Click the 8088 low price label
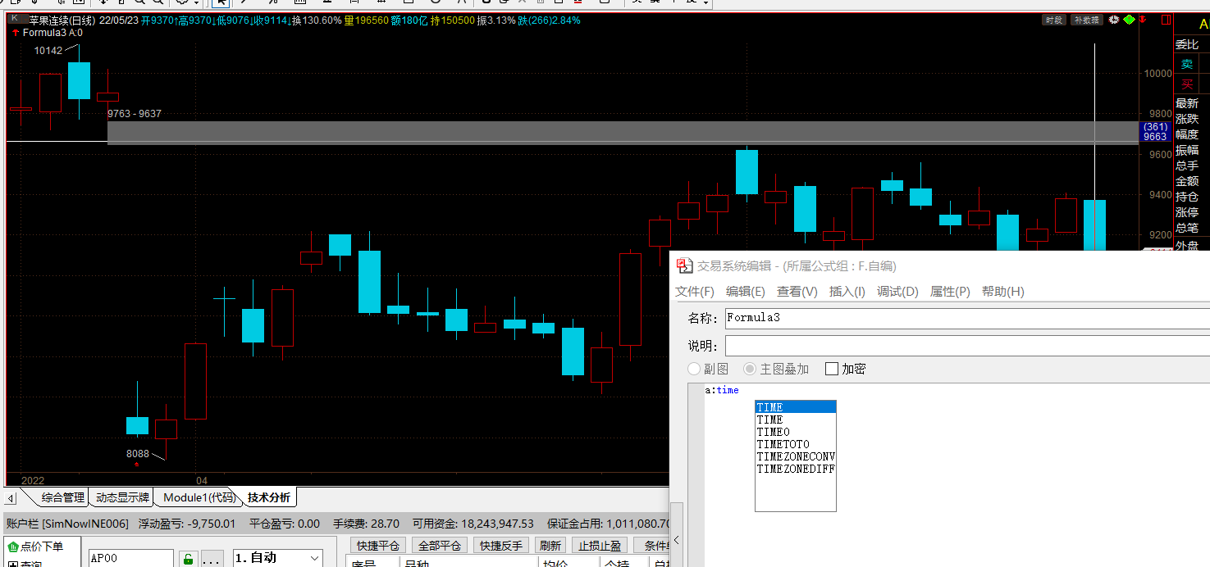The image size is (1210, 567). [x=138, y=453]
